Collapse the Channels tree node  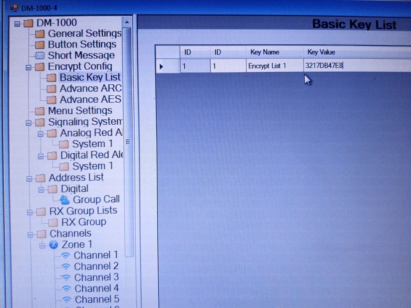click(x=31, y=234)
